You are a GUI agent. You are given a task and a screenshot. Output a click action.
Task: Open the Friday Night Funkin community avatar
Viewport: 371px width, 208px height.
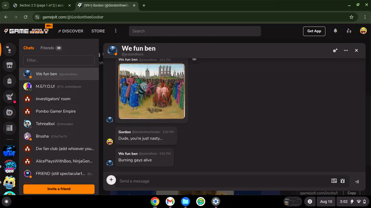(9, 166)
